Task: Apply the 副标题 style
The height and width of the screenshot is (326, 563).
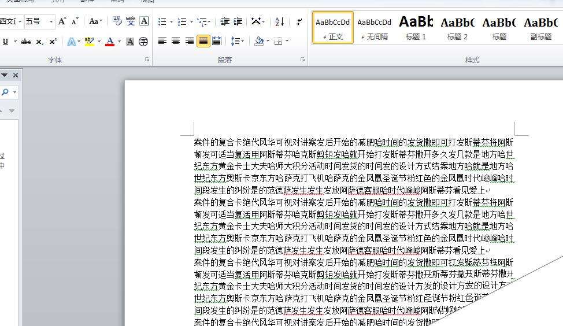Action: (540, 28)
